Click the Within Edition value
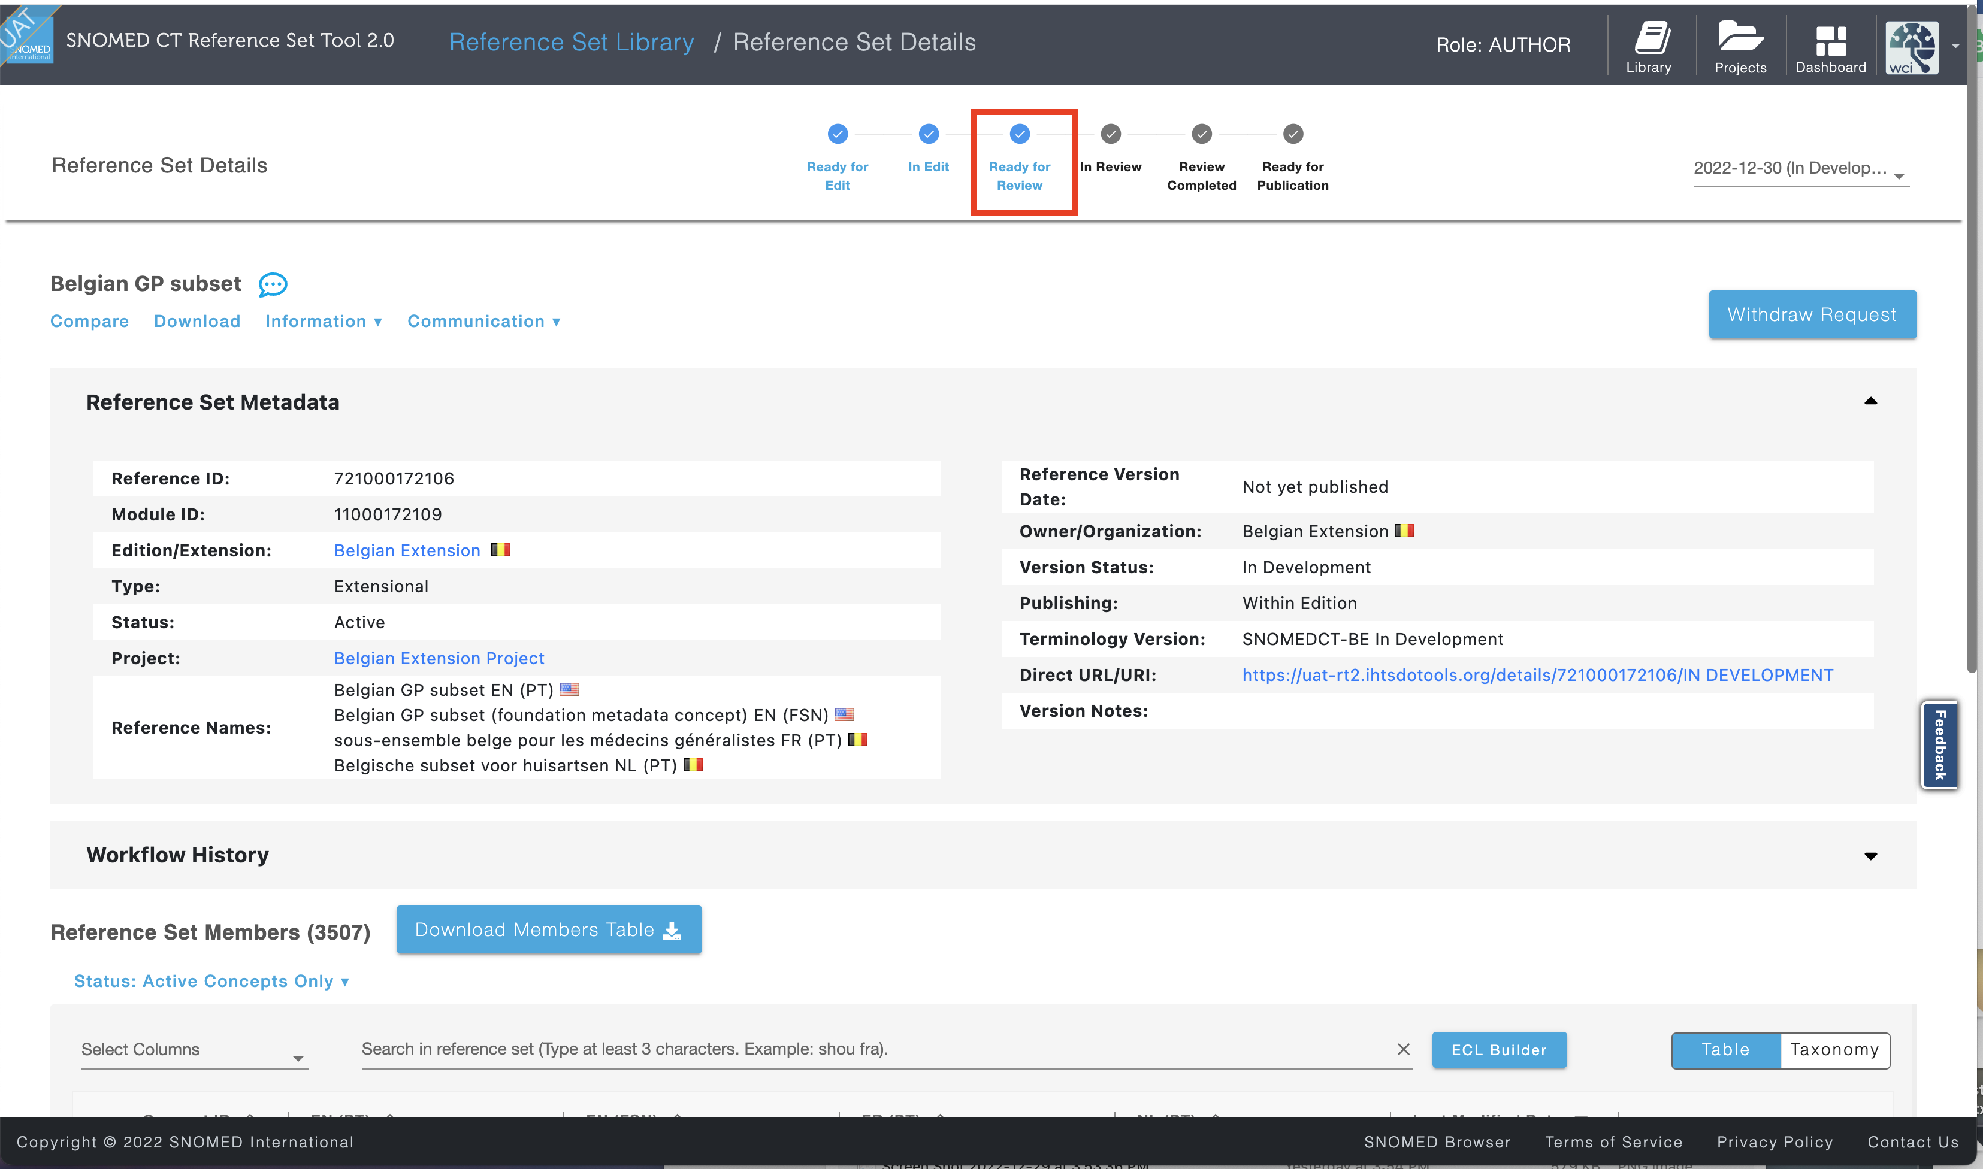Image resolution: width=1983 pixels, height=1169 pixels. coord(1299,604)
